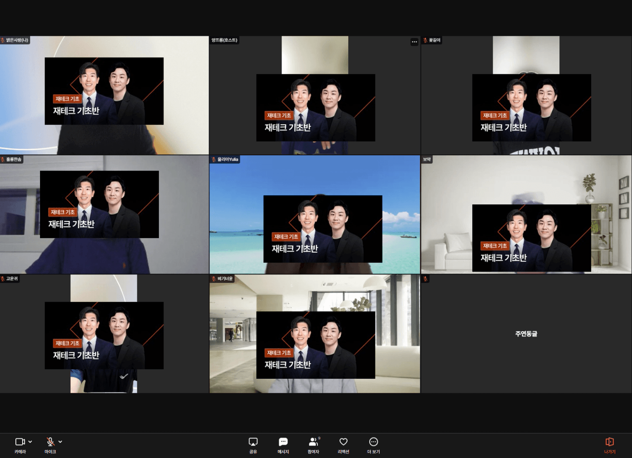Screen dimensions: 632x458
Task: Expand the camera options chevron
Action: [x=30, y=441]
